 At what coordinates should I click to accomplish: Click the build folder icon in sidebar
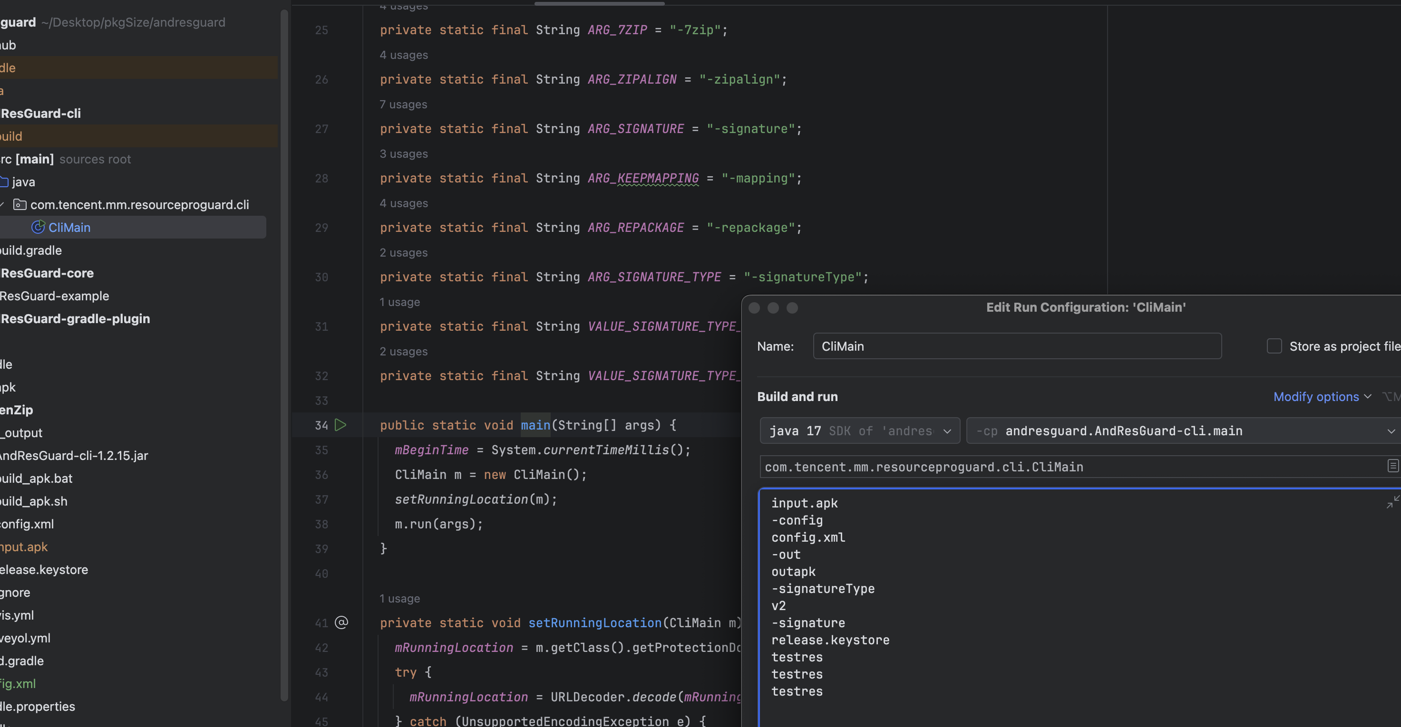click(x=11, y=135)
